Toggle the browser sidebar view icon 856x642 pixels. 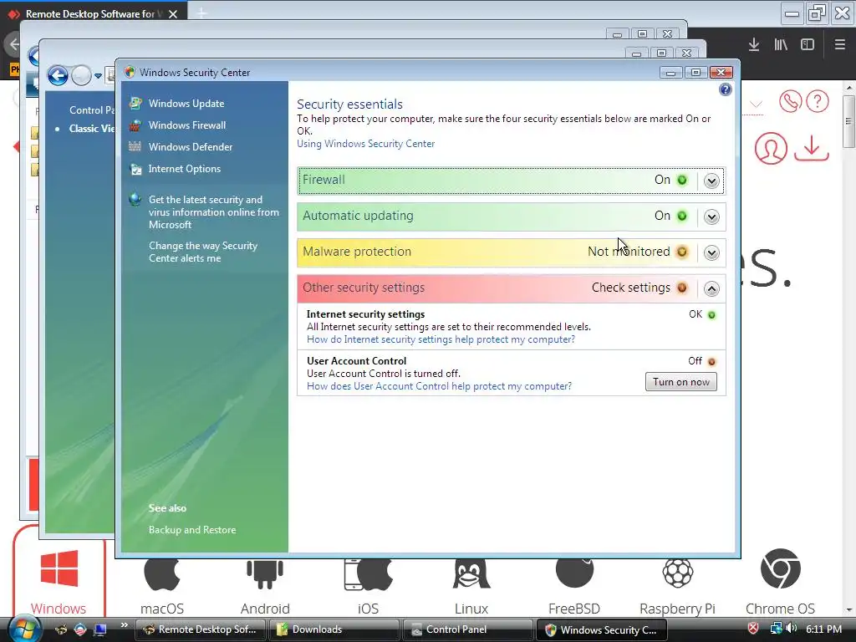[x=808, y=45]
